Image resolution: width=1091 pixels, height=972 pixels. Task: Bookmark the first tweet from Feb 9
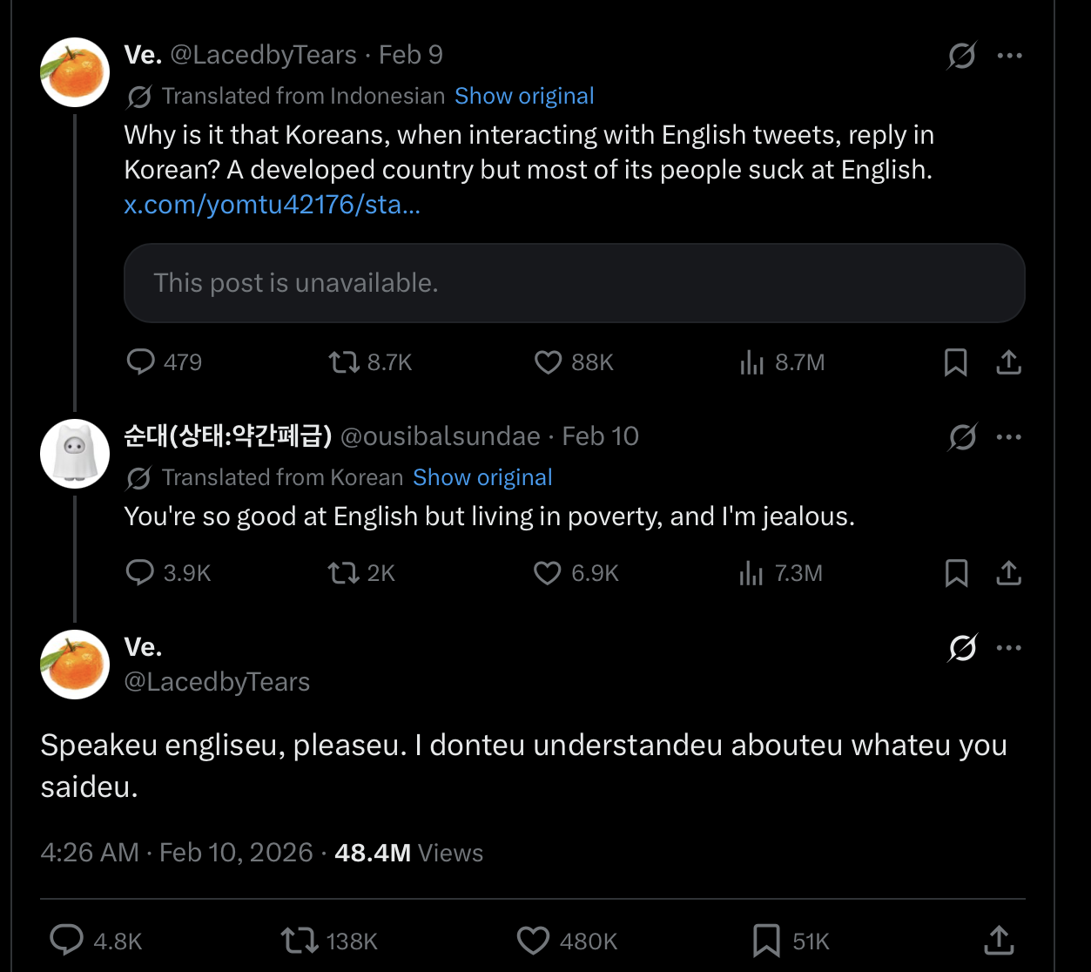click(x=955, y=362)
